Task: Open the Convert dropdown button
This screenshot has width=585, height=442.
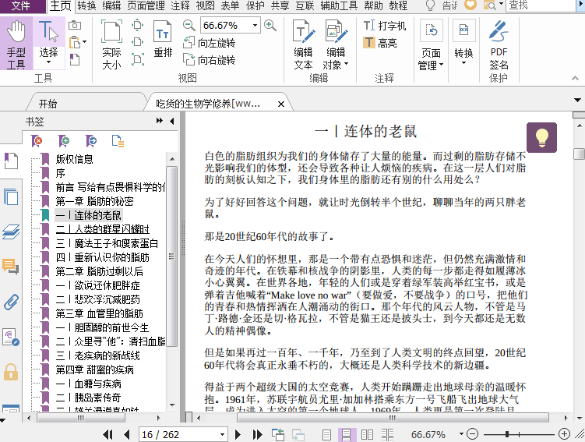Action: [x=463, y=43]
